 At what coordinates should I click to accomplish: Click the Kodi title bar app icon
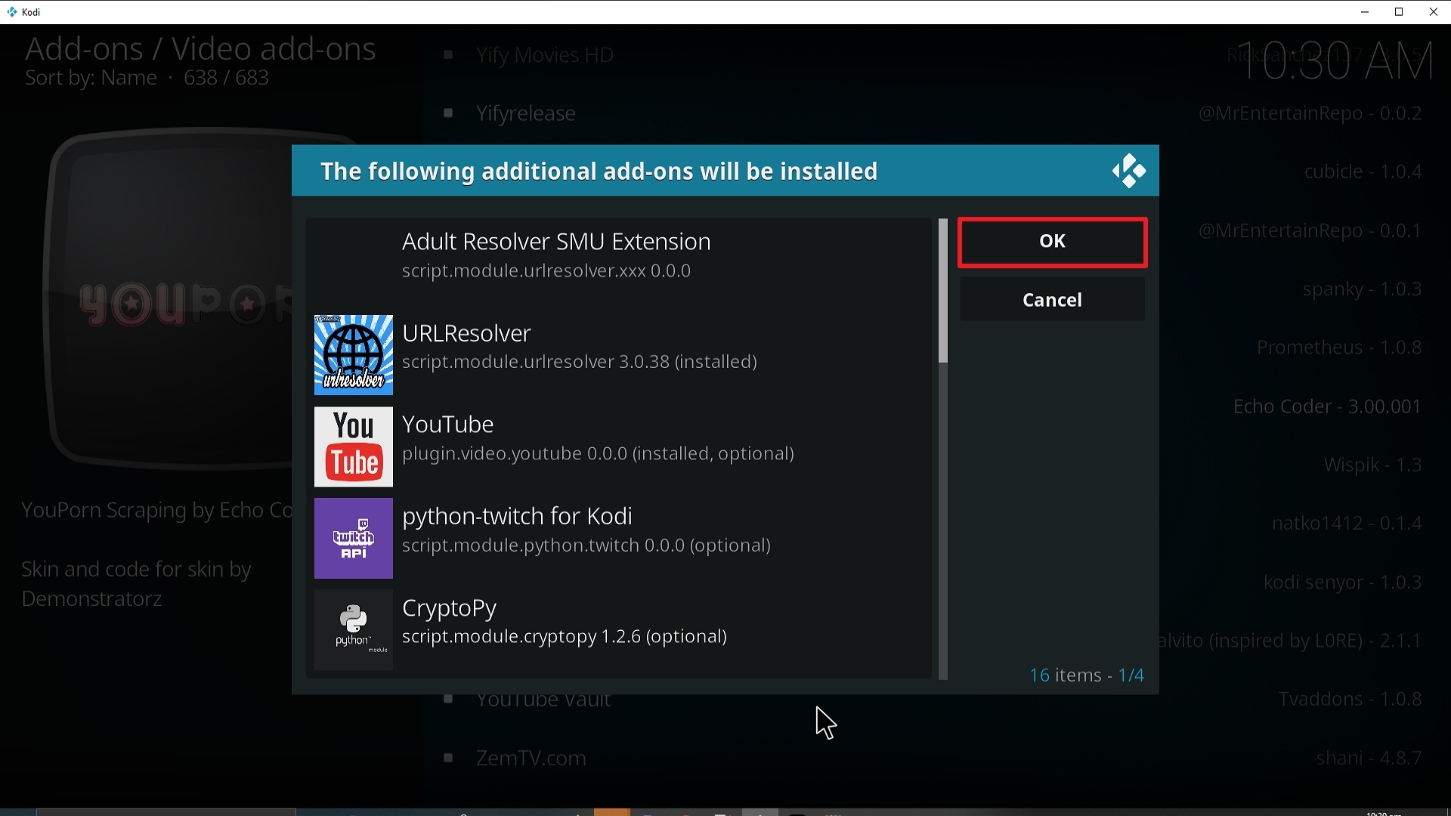[x=11, y=12]
